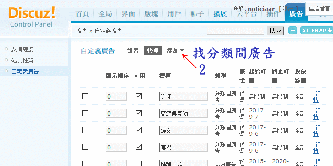Open the 擴展 top menu
This screenshot has height=166, width=333.
[220, 14]
